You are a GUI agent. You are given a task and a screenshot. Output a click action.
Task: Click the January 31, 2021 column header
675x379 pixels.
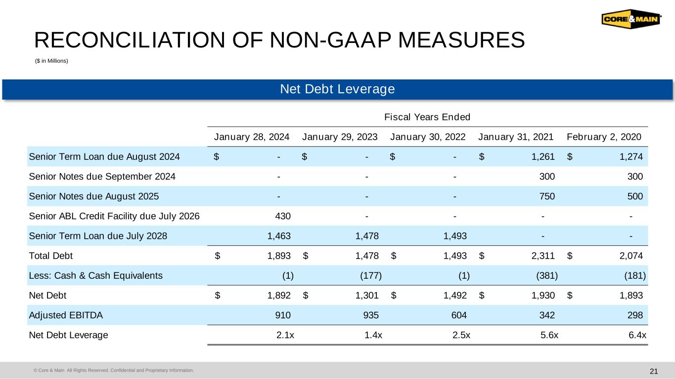tap(516, 136)
